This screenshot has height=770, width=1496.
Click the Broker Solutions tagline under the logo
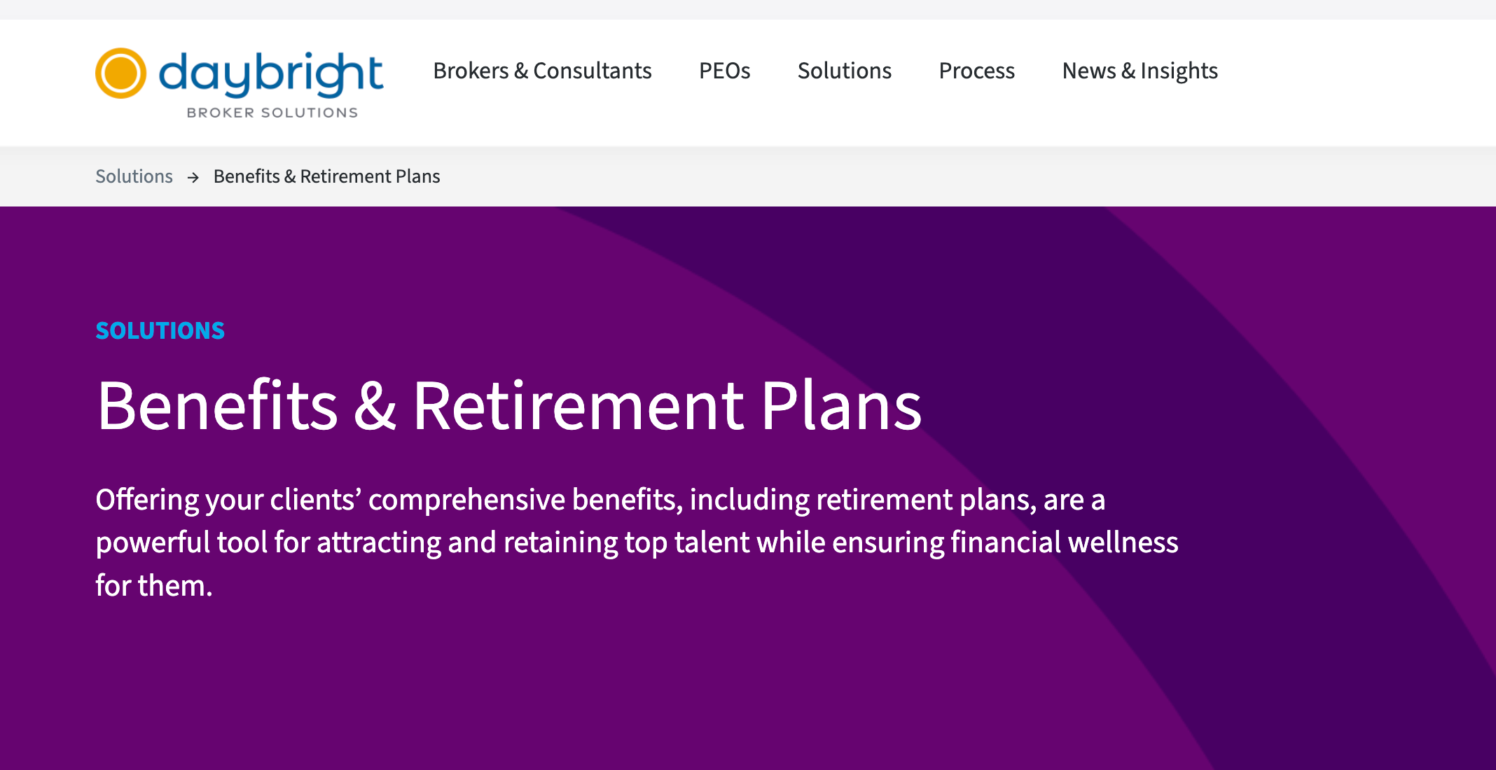pos(272,113)
